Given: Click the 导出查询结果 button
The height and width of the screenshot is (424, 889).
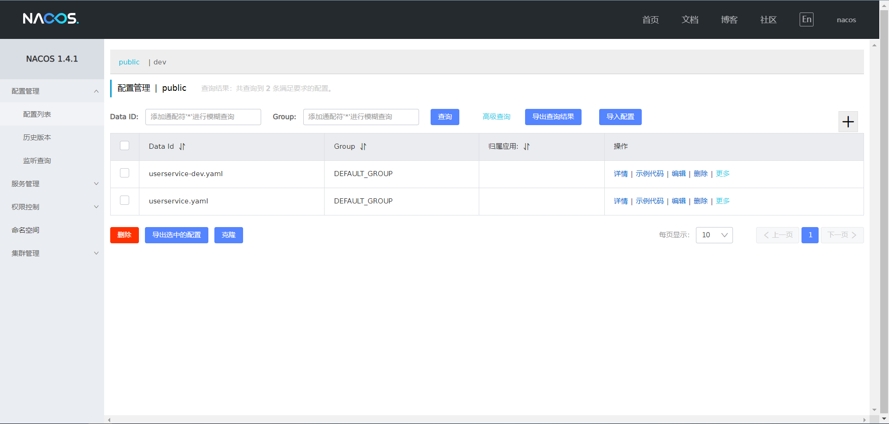Looking at the screenshot, I should coord(553,117).
